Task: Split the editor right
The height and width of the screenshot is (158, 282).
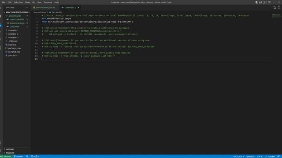Action: click(x=279, y=7)
